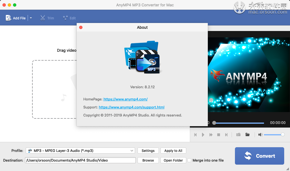Open the Edit effects tool
Screen dimensions: 290x171
click(69, 18)
